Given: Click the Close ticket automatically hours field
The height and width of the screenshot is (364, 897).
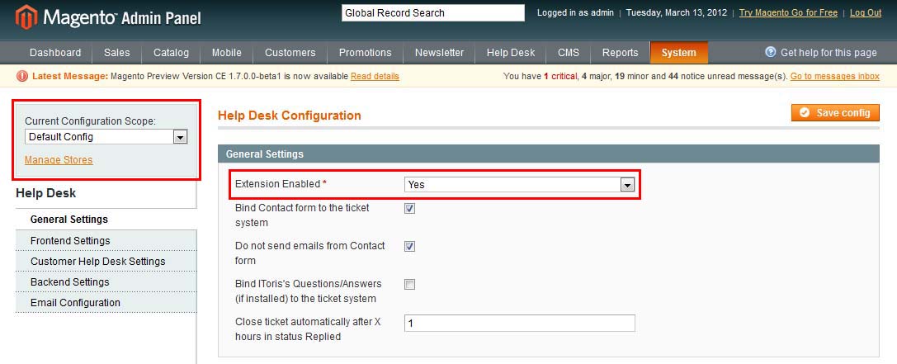Looking at the screenshot, I should coord(519,323).
